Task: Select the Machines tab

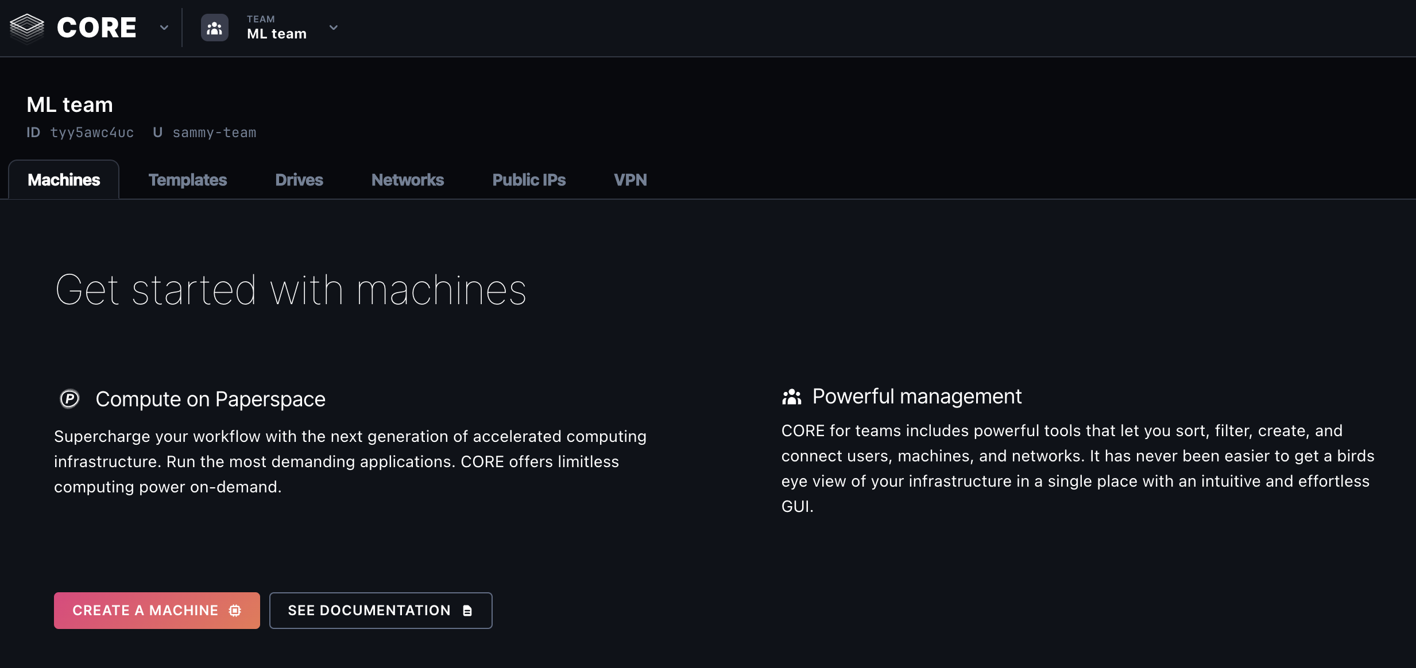Action: tap(64, 180)
